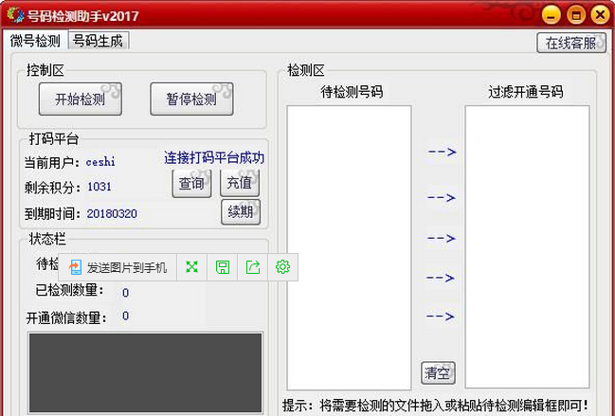
Task: Click the 续期 renew button
Action: [x=241, y=212]
